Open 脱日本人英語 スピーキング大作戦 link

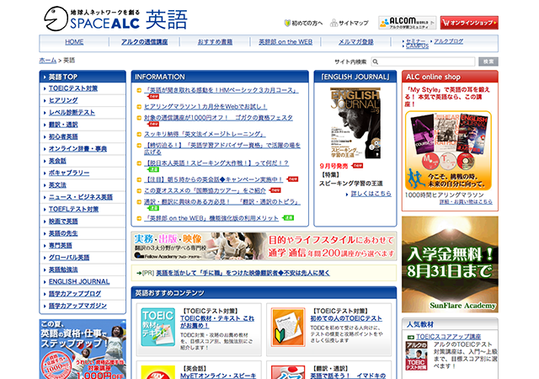216,163
